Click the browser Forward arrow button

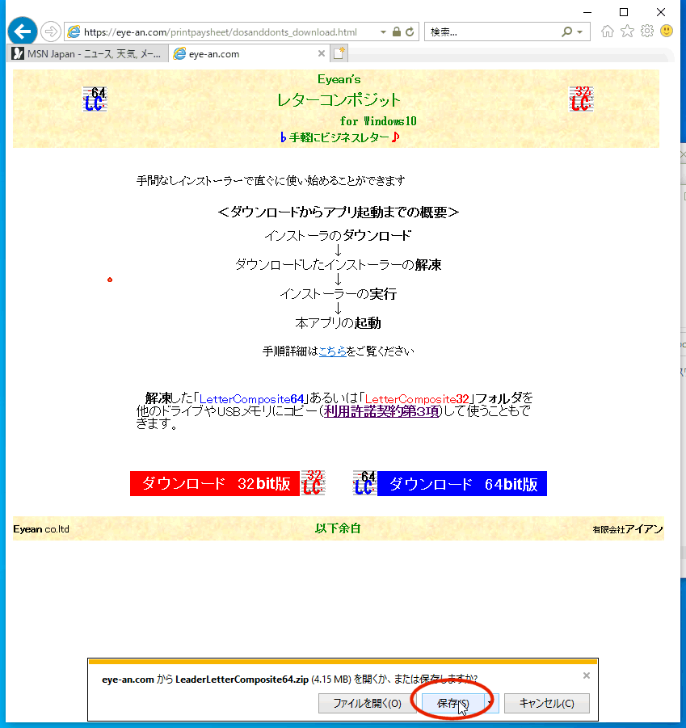50,32
